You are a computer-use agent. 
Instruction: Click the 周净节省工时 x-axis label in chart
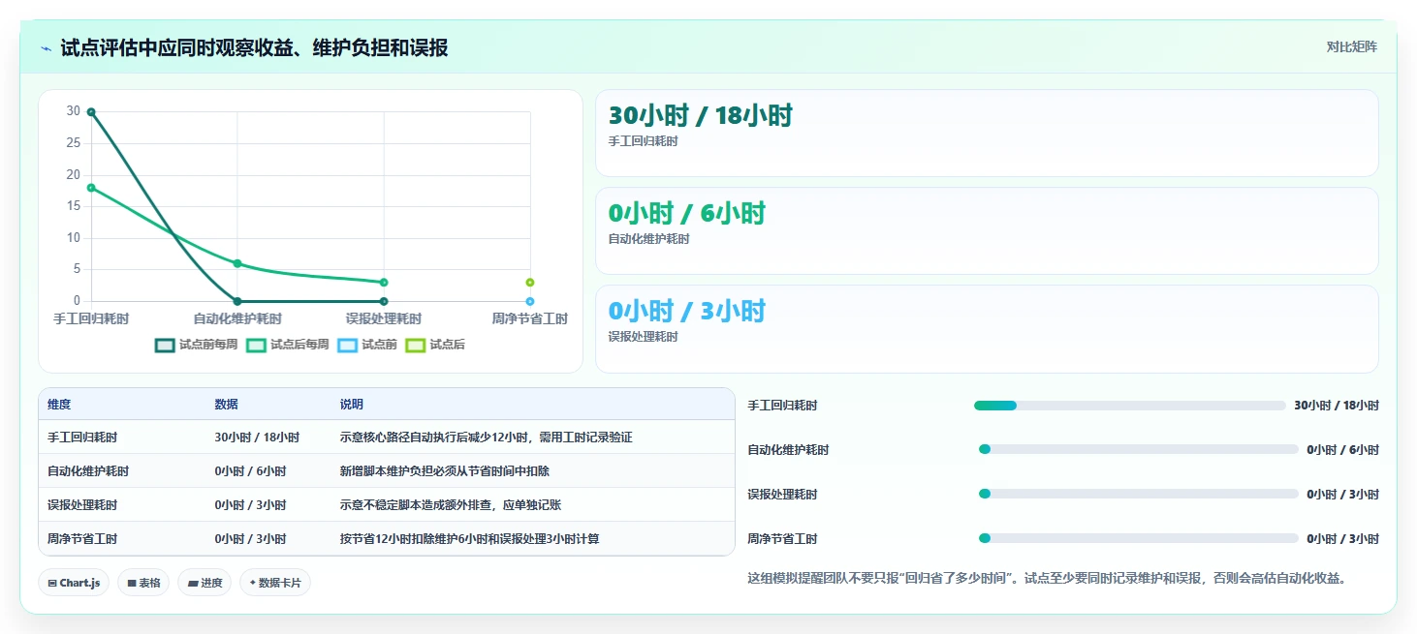click(529, 318)
